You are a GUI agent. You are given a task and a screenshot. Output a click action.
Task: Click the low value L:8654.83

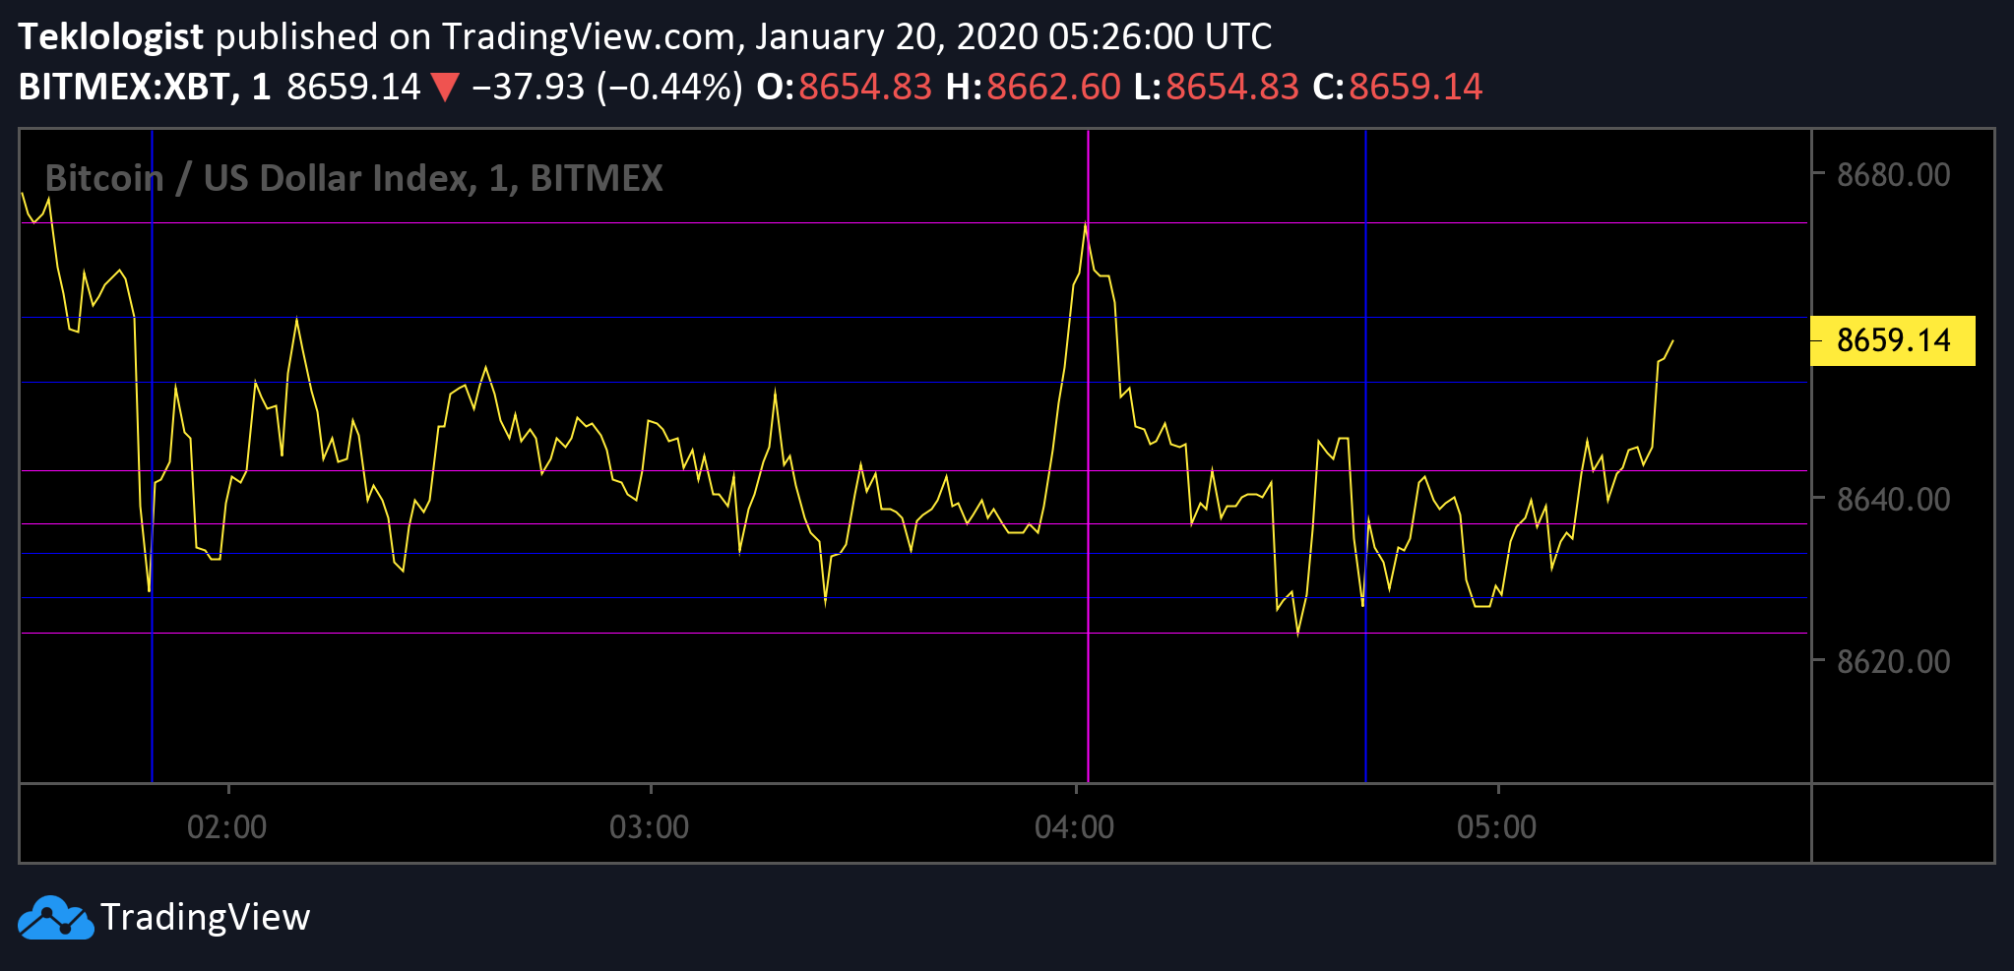pyautogui.click(x=1217, y=87)
